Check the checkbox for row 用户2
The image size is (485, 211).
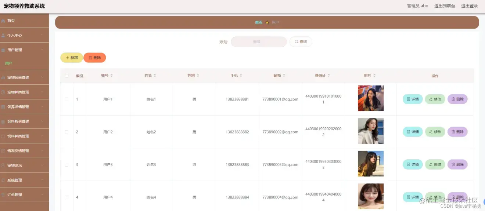click(67, 132)
